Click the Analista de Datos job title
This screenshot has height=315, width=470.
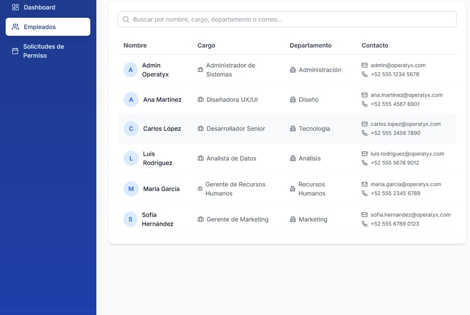[x=231, y=158]
